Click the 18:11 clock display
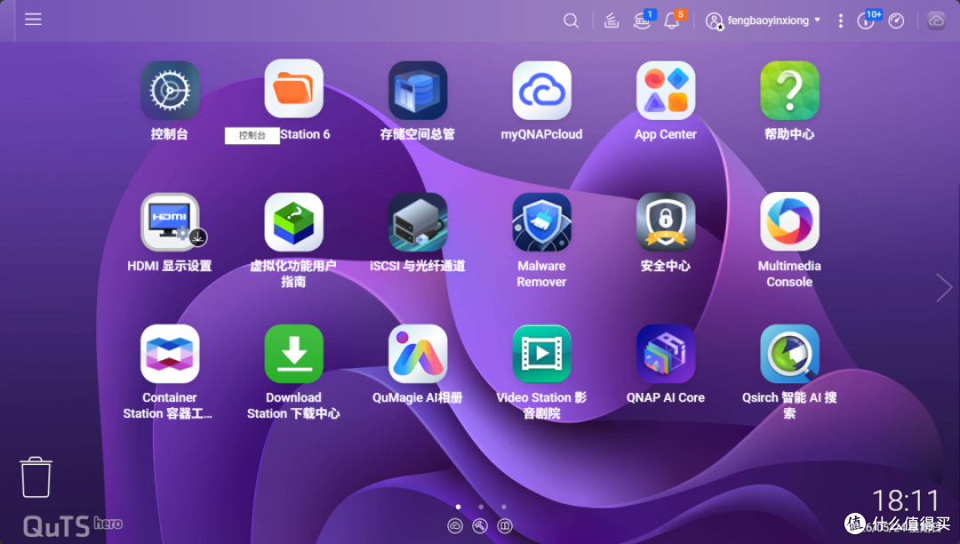The width and height of the screenshot is (960, 544). coord(906,501)
